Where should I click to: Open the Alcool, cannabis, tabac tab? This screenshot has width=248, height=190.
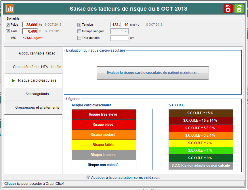tap(33, 53)
